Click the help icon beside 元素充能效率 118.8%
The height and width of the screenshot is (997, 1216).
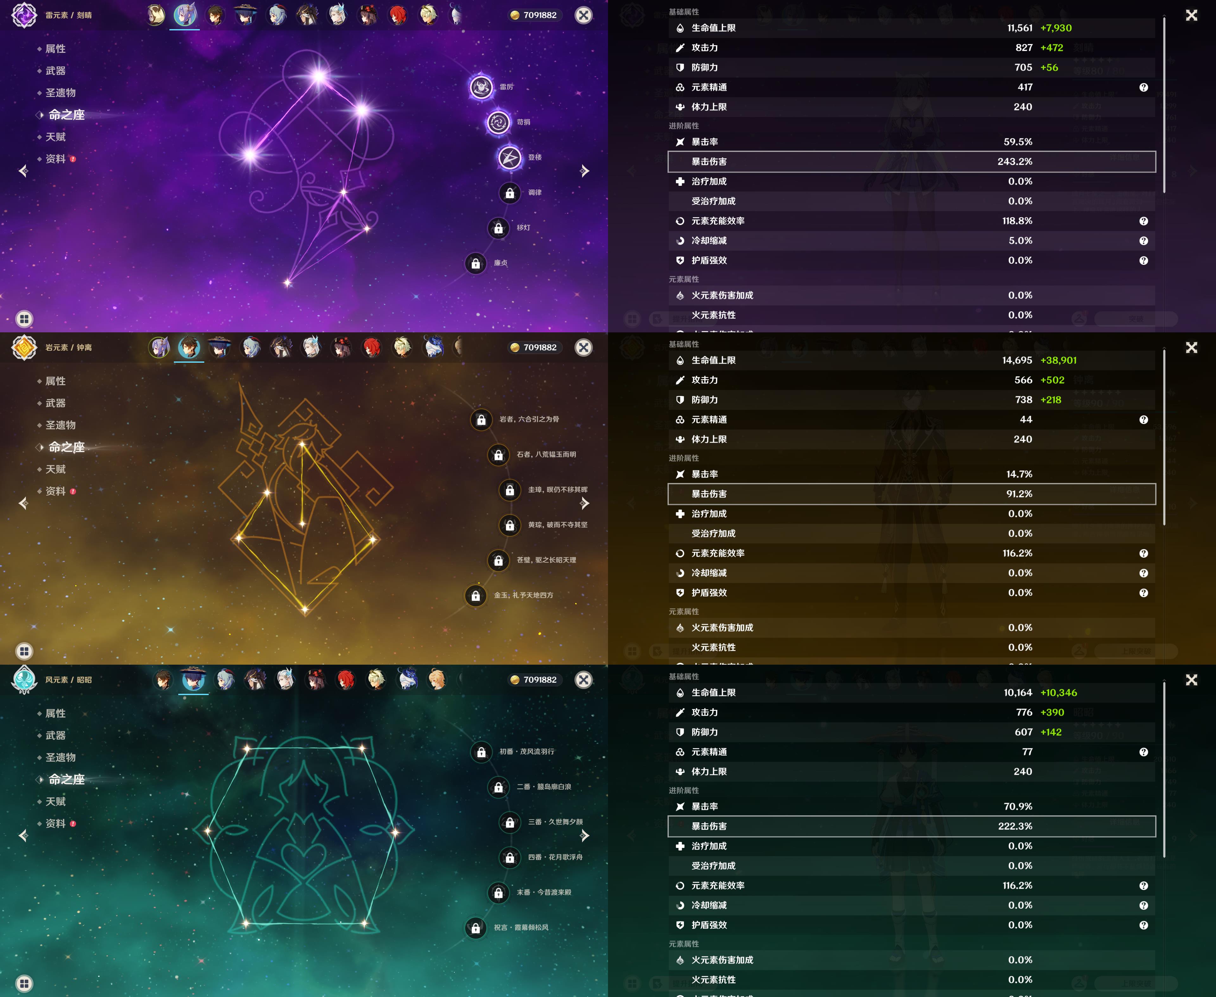[1143, 221]
